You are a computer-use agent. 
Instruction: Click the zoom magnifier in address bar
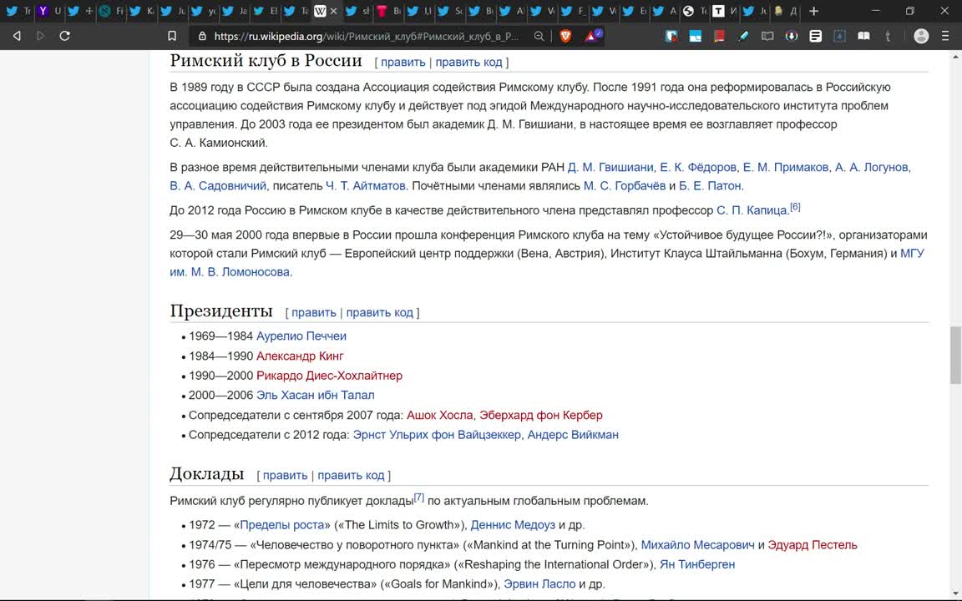point(539,36)
